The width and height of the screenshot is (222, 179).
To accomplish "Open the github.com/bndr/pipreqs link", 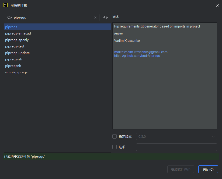I will (137, 56).
